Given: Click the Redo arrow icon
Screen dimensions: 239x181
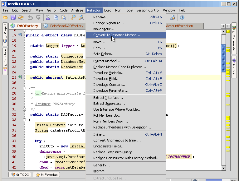Looking at the screenshot, I should click(38, 18).
